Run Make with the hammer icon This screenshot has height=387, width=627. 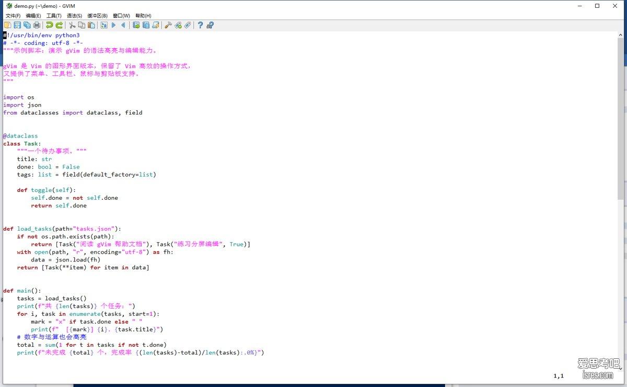(168, 25)
